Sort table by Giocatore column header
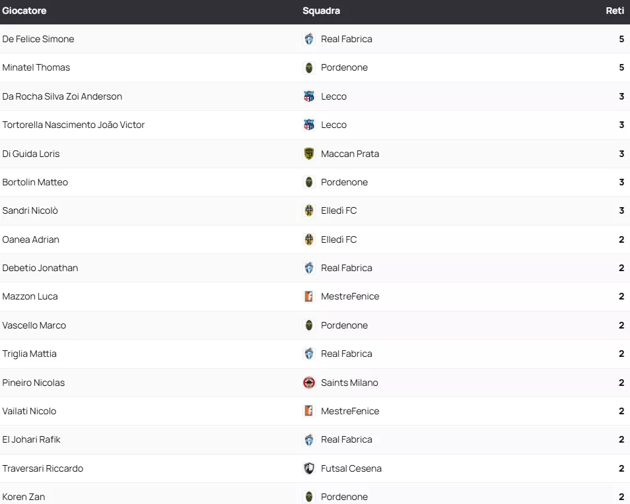Image resolution: width=630 pixels, height=504 pixels. 24,11
